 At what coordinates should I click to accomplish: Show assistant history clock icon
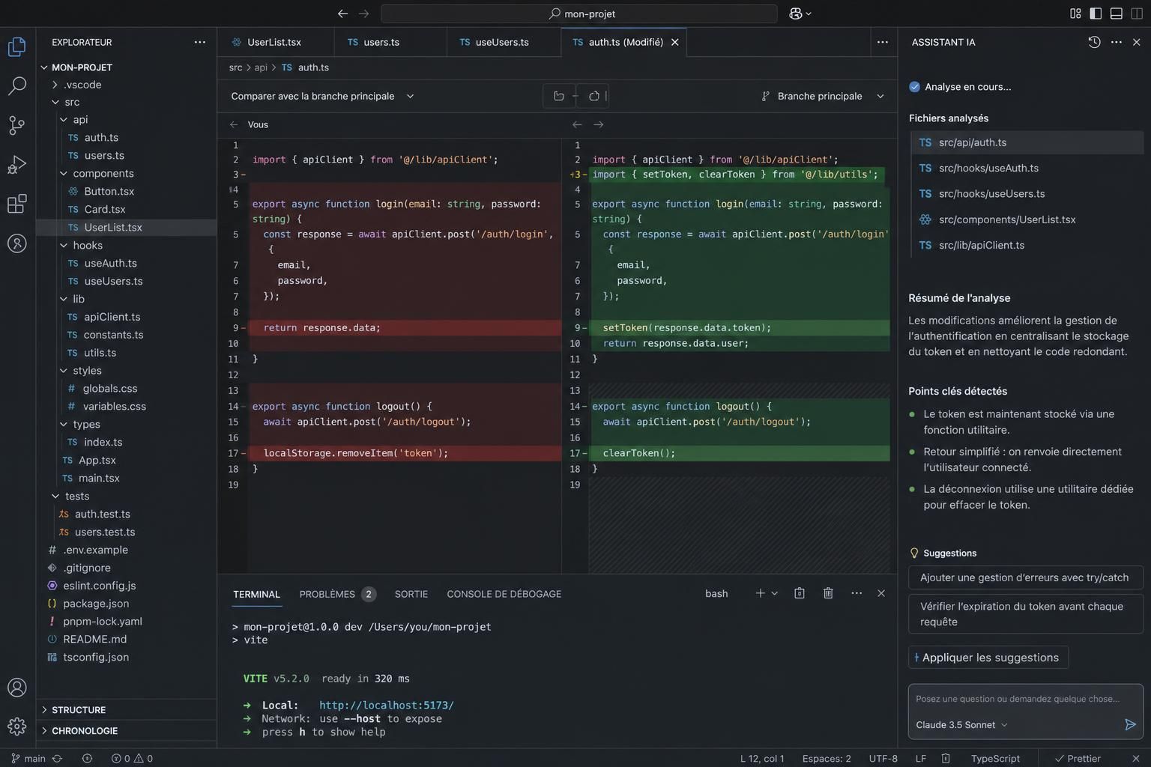[1094, 42]
